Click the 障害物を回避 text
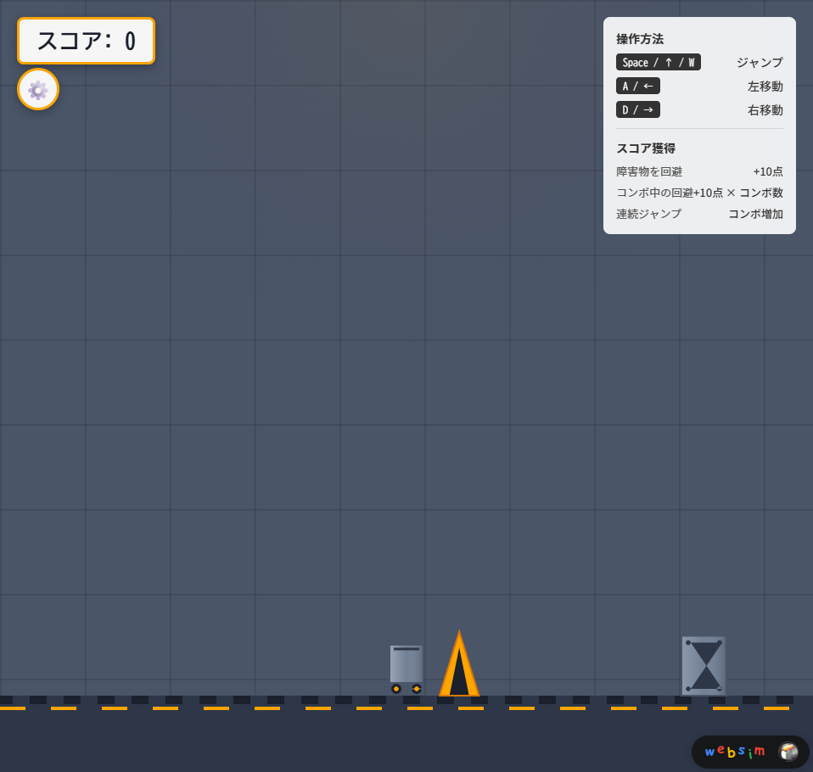Screen dimensions: 813x772 pos(649,171)
